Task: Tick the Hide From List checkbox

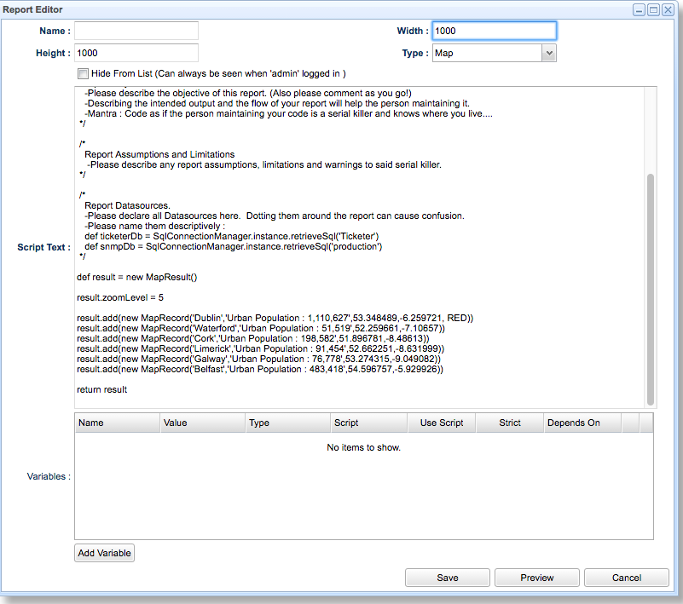Action: click(83, 74)
